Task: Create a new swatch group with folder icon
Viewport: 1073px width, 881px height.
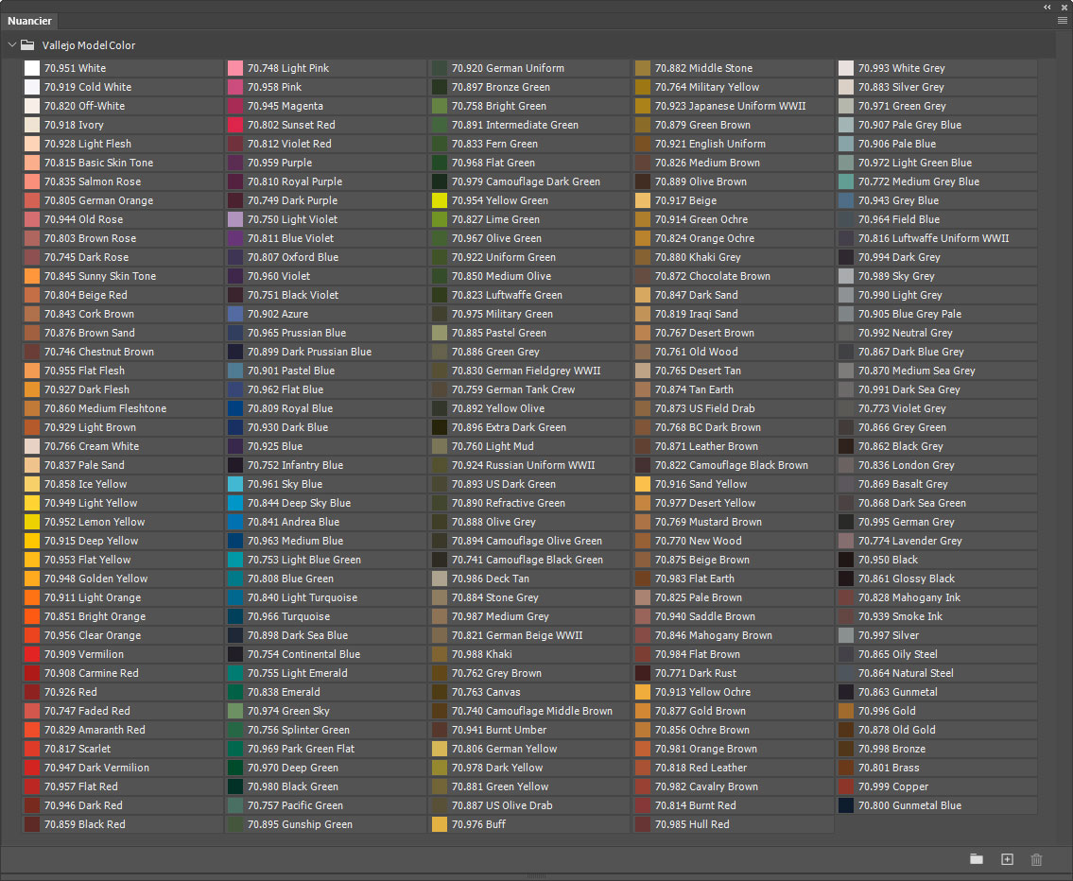Action: tap(977, 859)
